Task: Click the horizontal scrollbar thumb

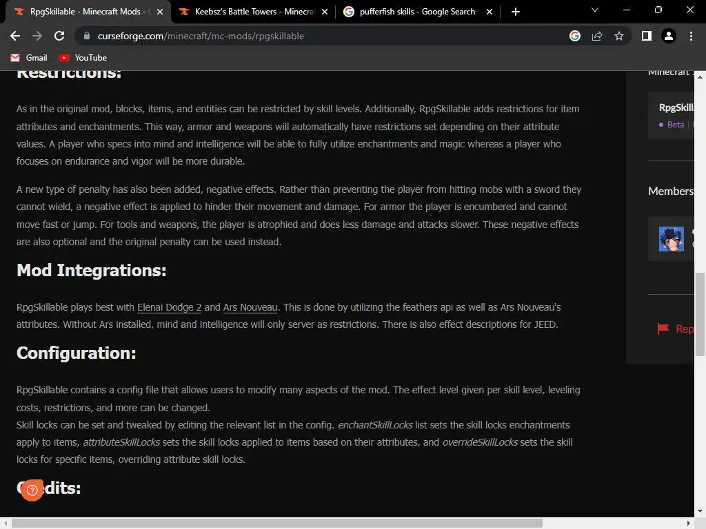Action: [x=277, y=523]
